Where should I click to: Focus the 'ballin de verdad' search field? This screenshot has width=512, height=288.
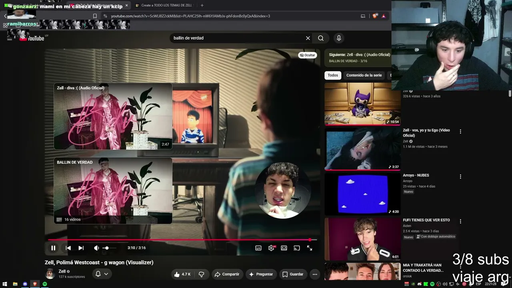(x=238, y=38)
